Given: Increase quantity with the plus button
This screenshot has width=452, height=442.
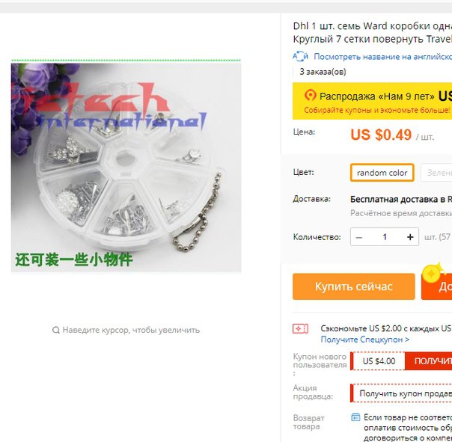Looking at the screenshot, I should [x=410, y=237].
